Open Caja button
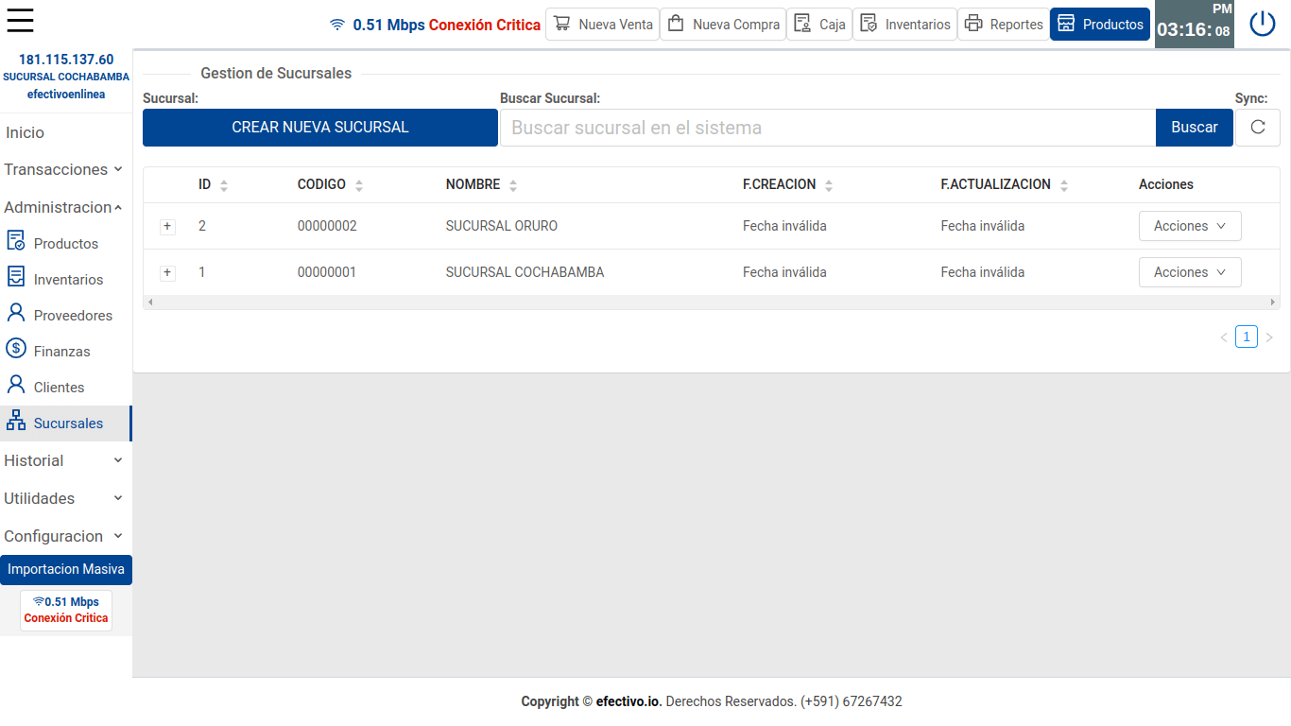The height and width of the screenshot is (726, 1291). coord(819,24)
